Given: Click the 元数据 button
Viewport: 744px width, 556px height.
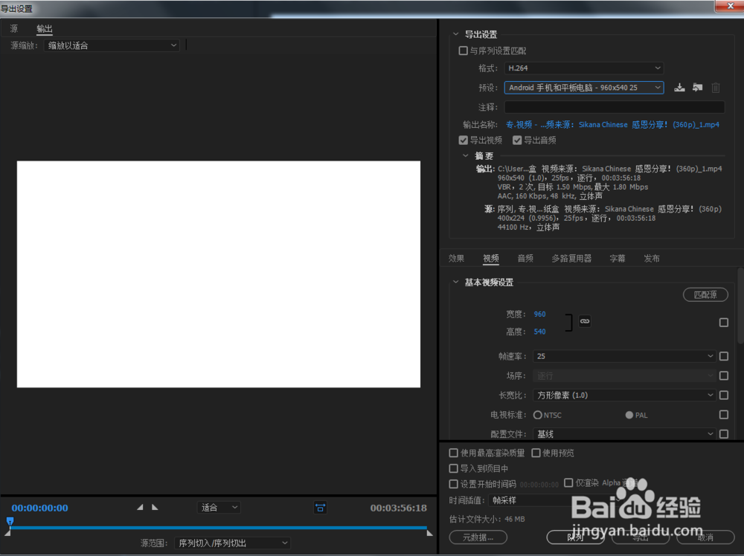Looking at the screenshot, I should point(478,537).
